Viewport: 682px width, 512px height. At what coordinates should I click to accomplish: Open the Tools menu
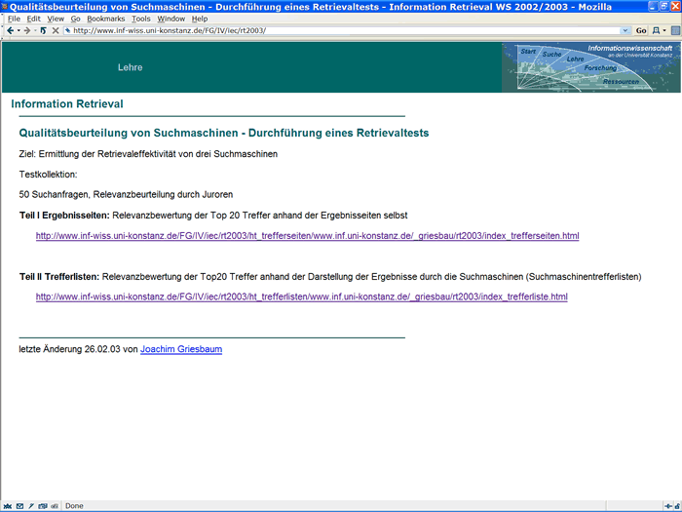[141, 19]
